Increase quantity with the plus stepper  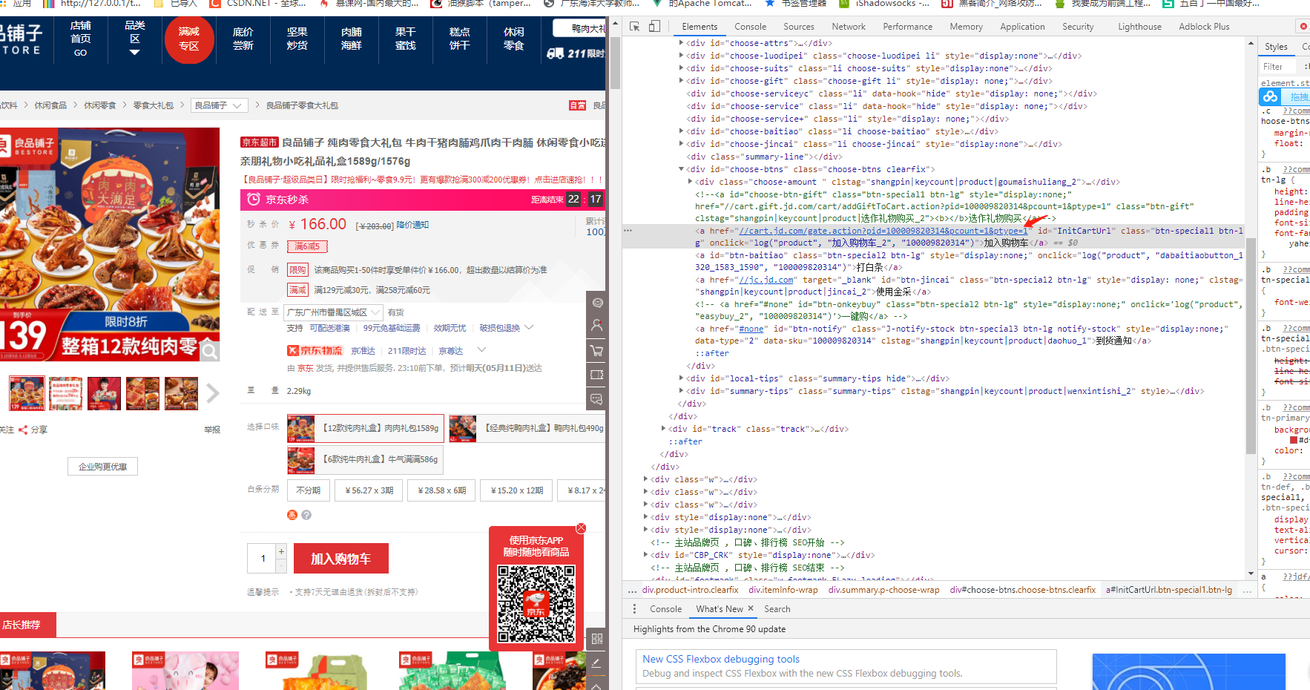tap(281, 551)
